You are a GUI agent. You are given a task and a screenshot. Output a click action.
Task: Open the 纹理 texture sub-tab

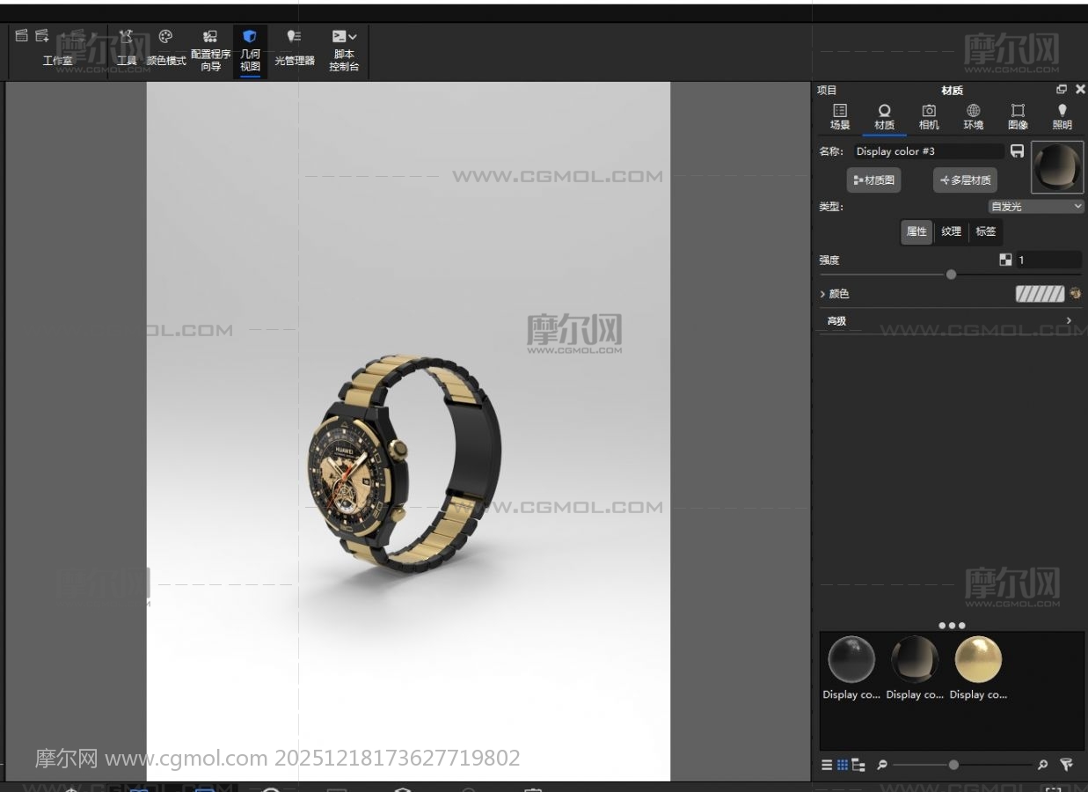point(951,231)
